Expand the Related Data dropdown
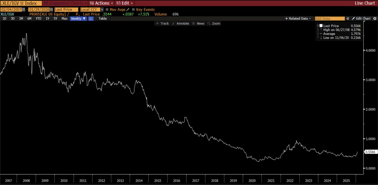 [x=298, y=19]
